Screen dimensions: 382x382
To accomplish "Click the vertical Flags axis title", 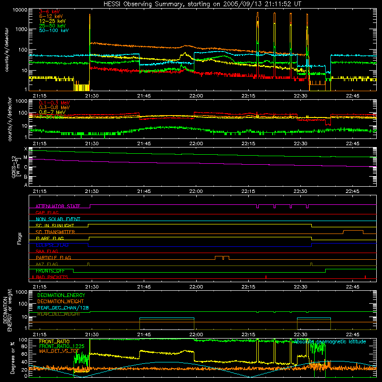I will pos(19,238).
